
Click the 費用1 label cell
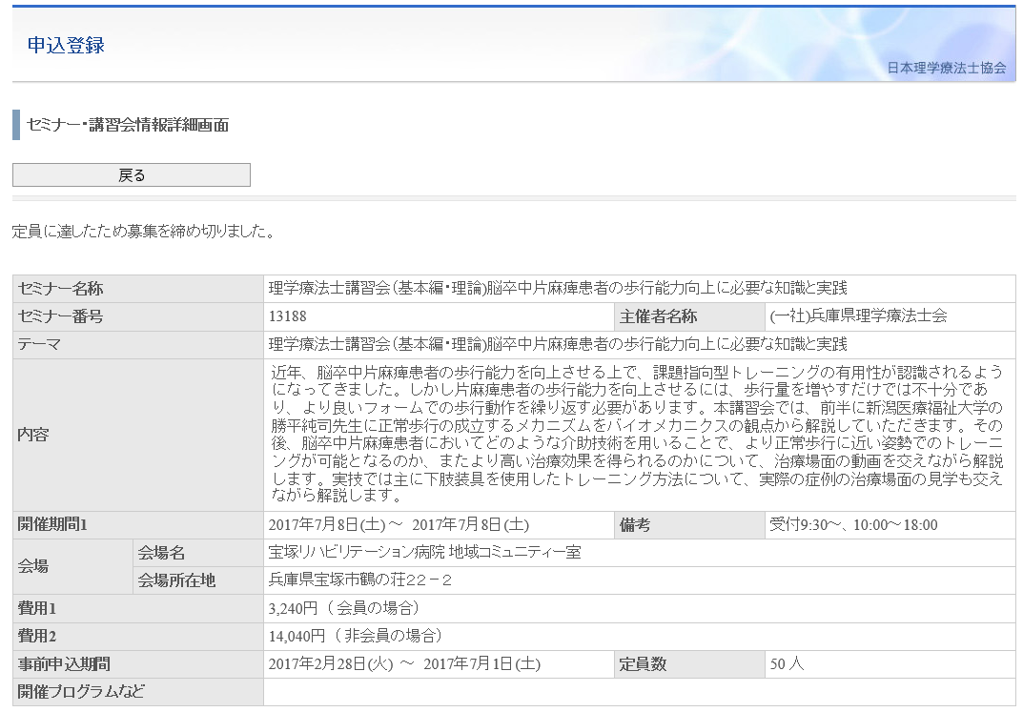[x=138, y=608]
